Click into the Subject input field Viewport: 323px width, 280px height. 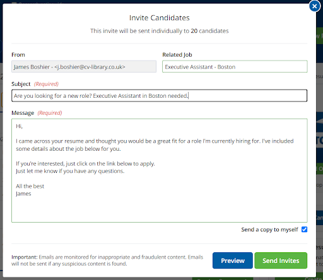click(159, 96)
